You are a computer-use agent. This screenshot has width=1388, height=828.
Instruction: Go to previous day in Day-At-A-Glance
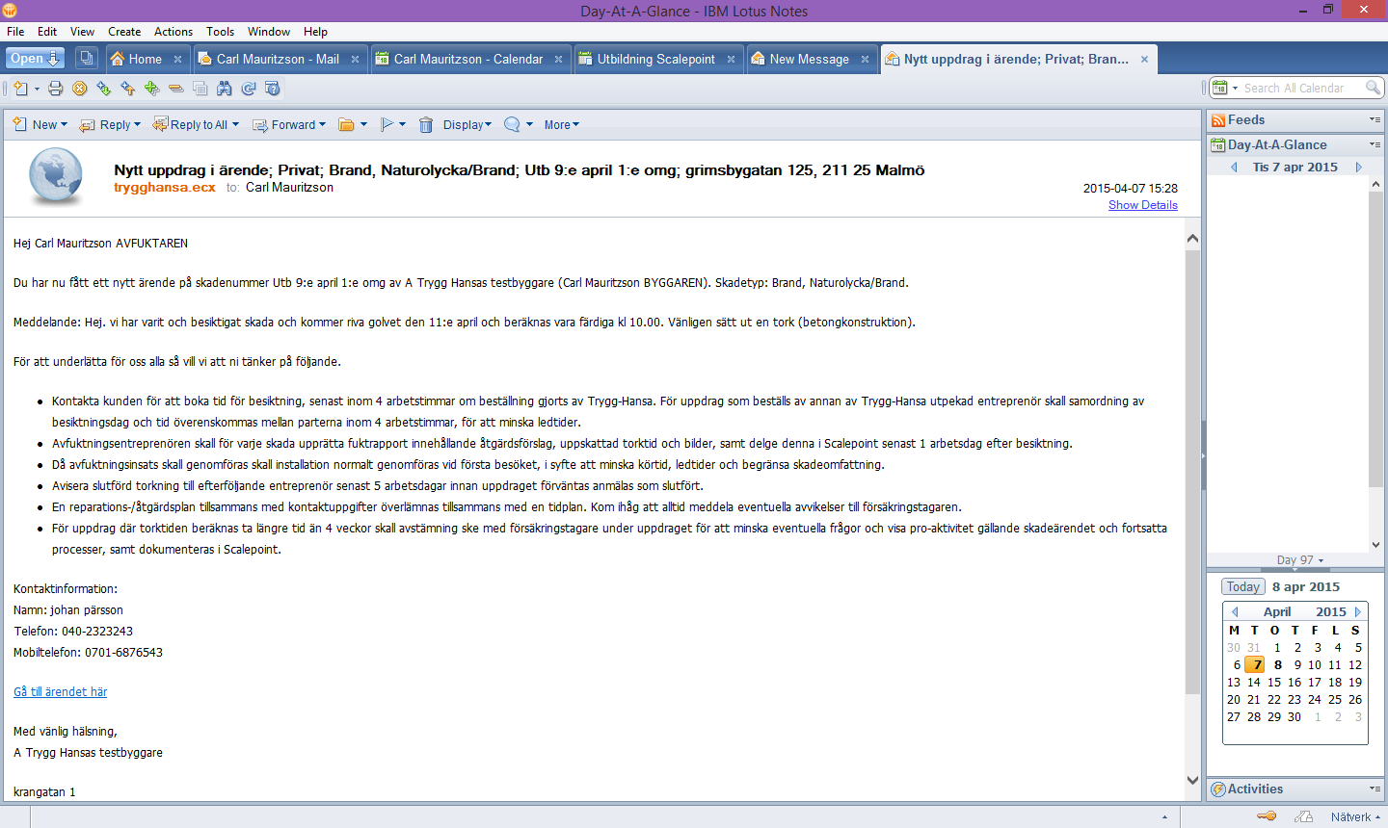coord(1234,168)
